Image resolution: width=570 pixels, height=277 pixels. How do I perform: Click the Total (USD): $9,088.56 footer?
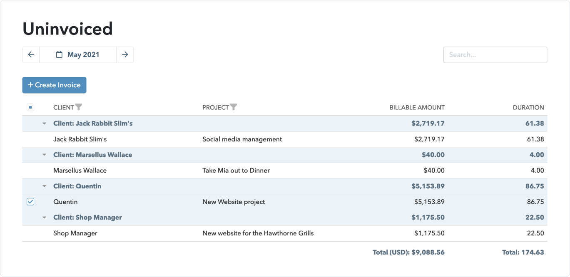[408, 252]
